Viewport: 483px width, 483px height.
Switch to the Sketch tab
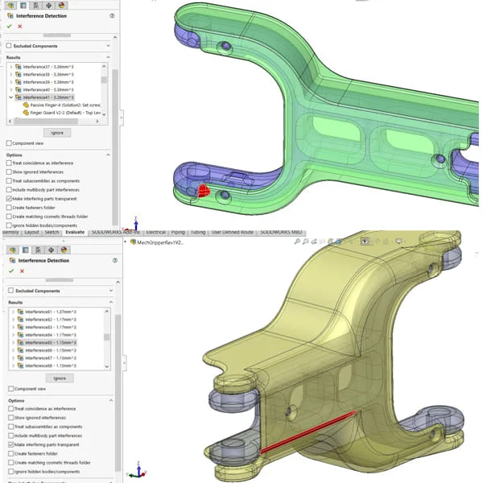coord(52,232)
